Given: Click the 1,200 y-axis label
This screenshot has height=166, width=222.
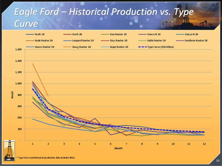Looking at the screenshot, I should click(19, 72).
